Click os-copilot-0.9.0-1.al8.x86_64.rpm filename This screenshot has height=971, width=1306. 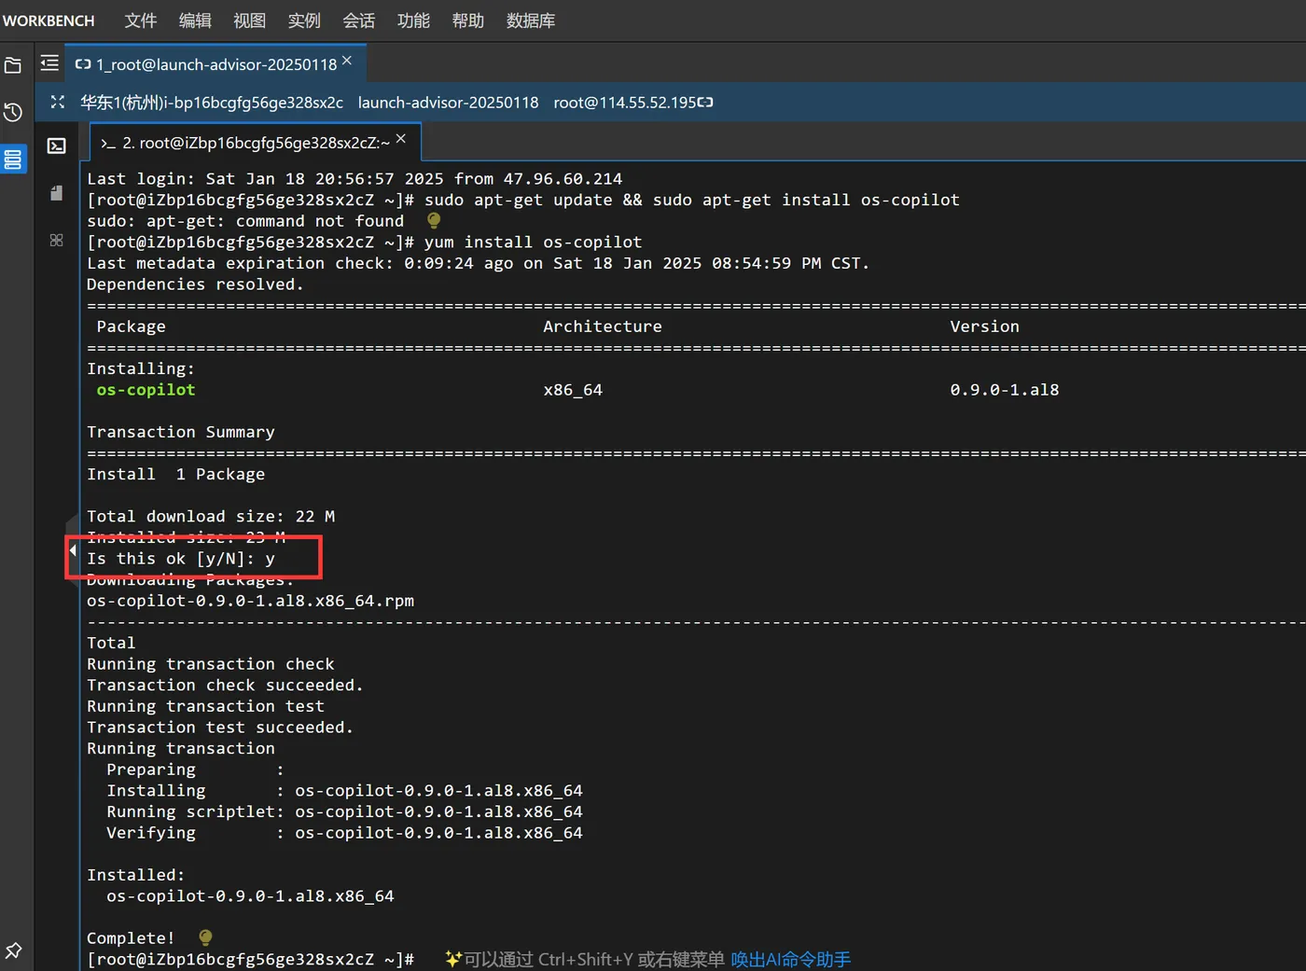click(251, 601)
